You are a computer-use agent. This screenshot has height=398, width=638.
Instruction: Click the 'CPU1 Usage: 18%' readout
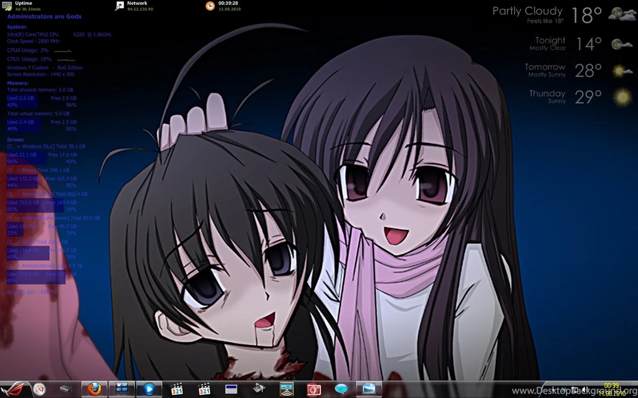pyautogui.click(x=29, y=59)
